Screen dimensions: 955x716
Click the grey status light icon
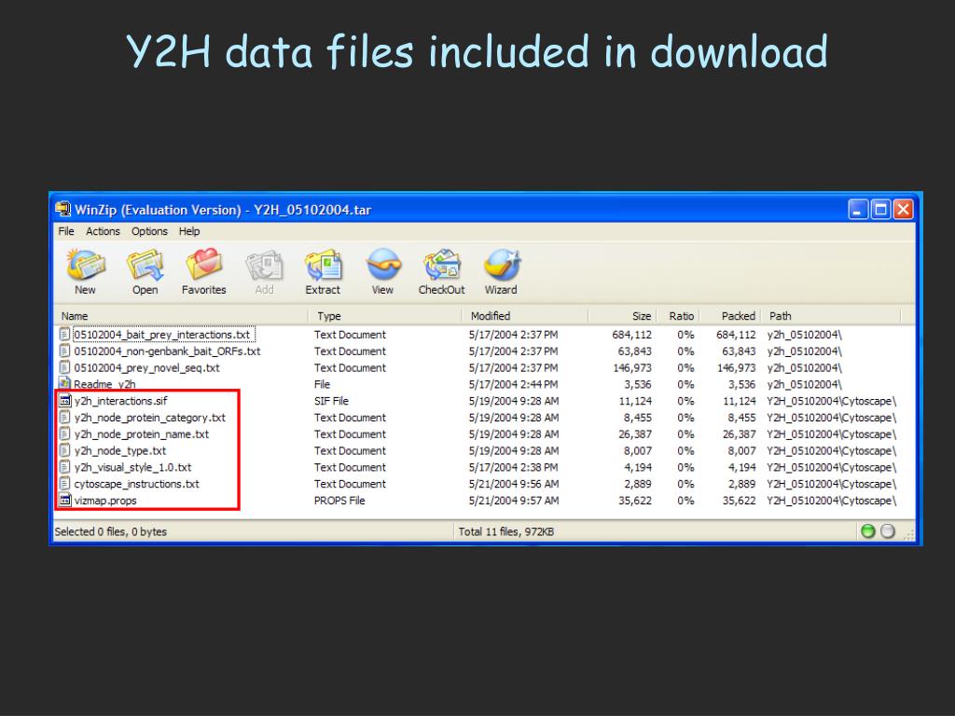tap(888, 531)
